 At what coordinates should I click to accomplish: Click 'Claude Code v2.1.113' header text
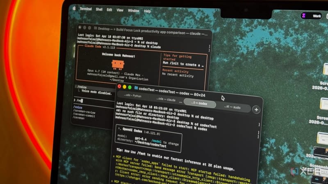(100, 47)
